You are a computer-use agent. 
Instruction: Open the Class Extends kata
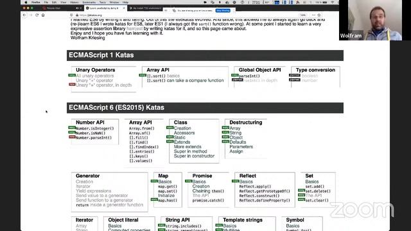pyautogui.click(x=182, y=142)
